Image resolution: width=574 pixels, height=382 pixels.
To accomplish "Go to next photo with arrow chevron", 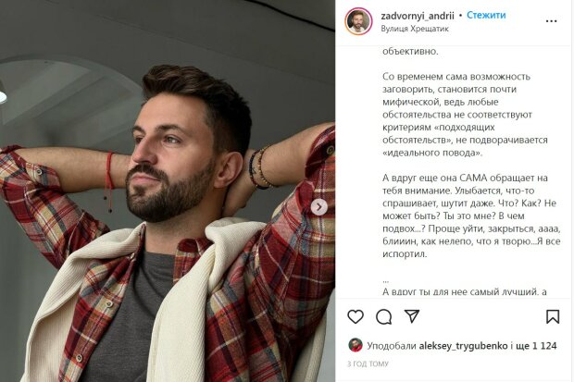I will [x=318, y=207].
